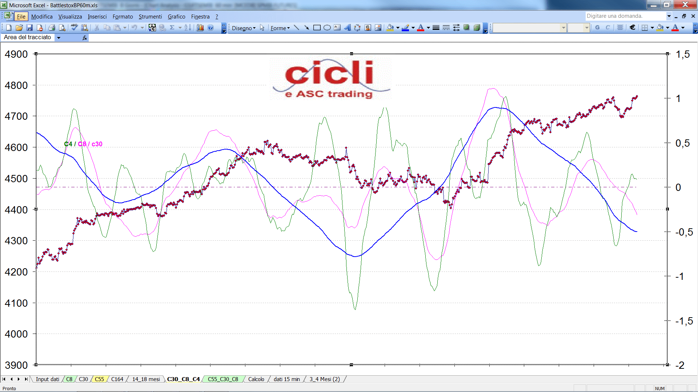
Task: Open the File menu
Action: 21,17
